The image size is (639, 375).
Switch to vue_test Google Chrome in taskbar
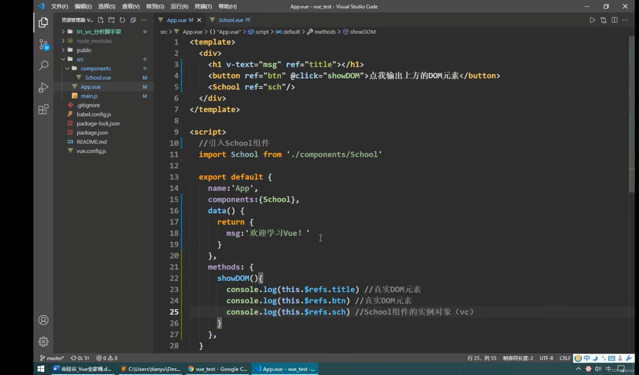click(218, 369)
